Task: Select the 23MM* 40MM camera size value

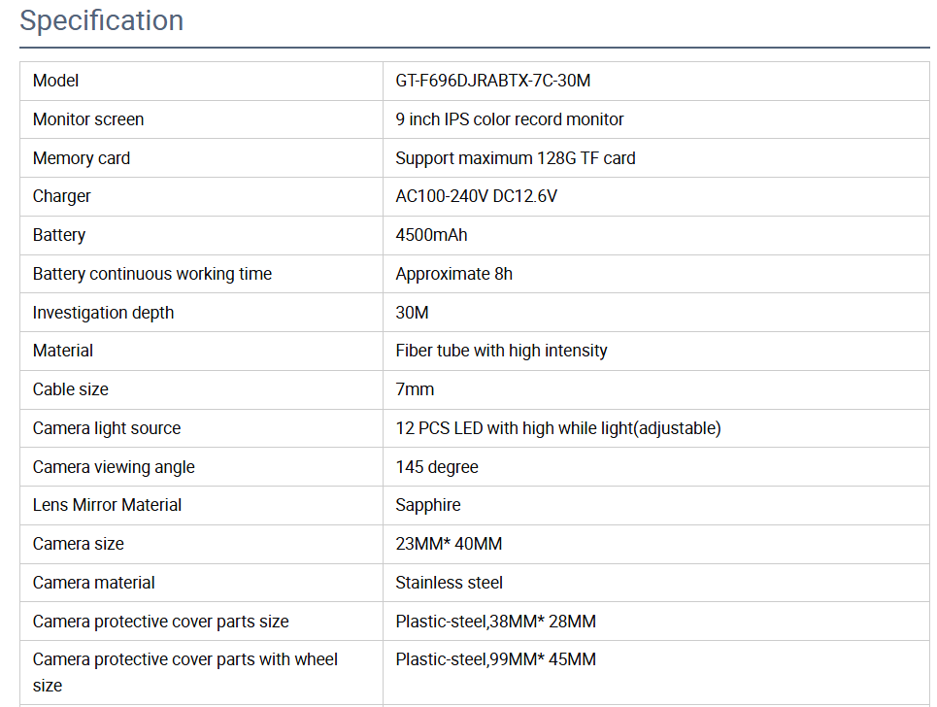Action: point(449,544)
